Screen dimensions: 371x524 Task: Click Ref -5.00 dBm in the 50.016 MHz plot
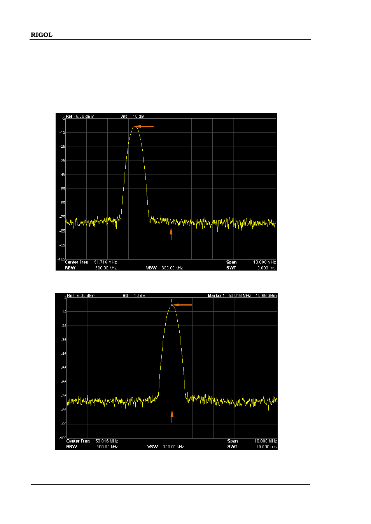[x=81, y=296]
